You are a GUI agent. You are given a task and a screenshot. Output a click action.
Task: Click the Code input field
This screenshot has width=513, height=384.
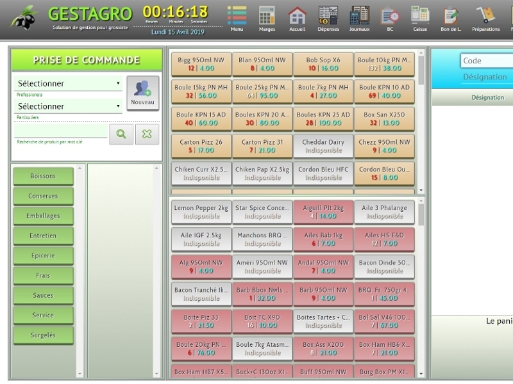[x=486, y=61]
